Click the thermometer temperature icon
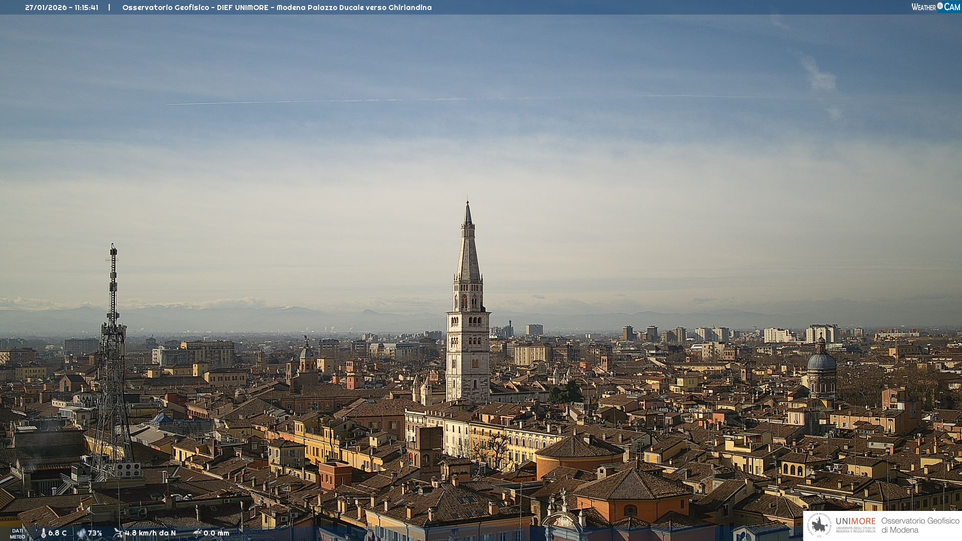Screen dimensions: 962x541 pyautogui.click(x=43, y=533)
